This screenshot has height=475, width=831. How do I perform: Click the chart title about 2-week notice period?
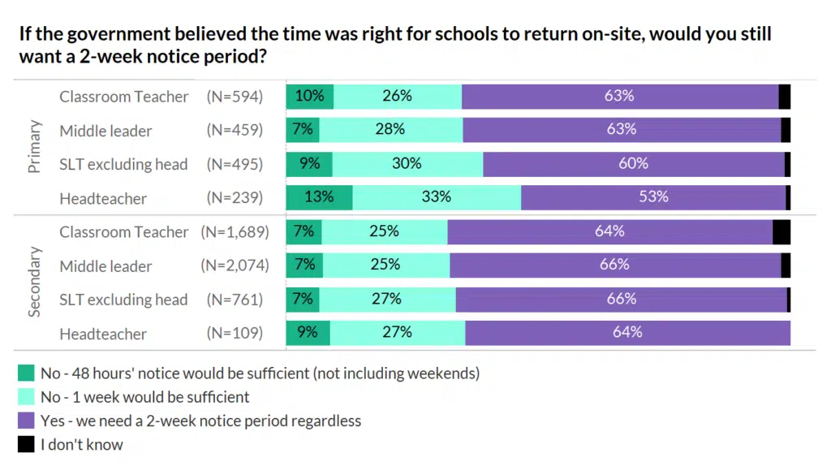click(394, 45)
